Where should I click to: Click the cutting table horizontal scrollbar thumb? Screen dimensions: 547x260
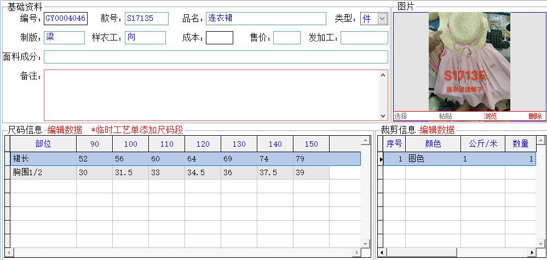coord(422,252)
